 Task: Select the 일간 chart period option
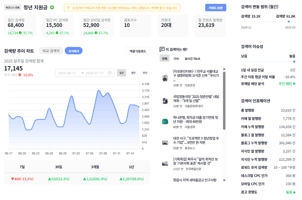point(122,73)
